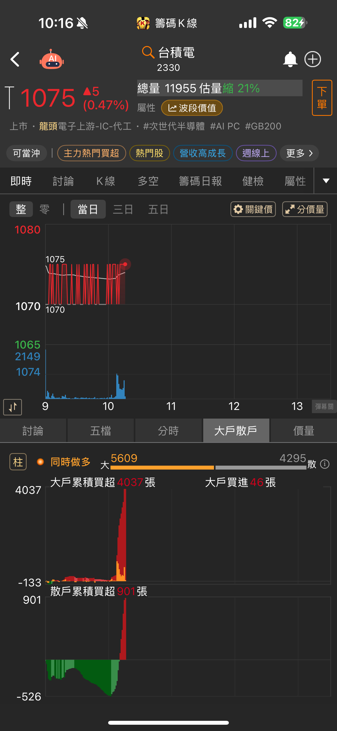Viewport: 337px width, 731px height.
Task: Open the 五檔 panel tab
Action: point(101,431)
